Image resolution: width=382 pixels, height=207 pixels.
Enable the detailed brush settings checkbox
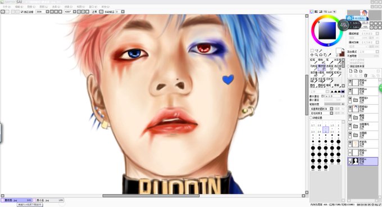coord(311,118)
